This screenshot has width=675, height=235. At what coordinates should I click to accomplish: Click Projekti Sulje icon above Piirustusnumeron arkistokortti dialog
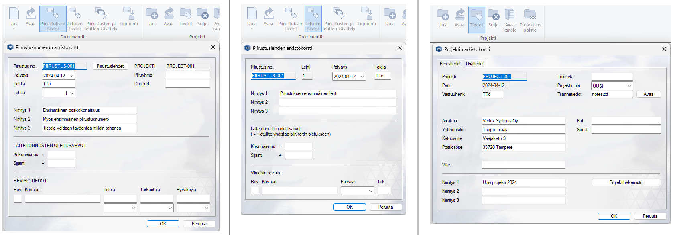coord(203,17)
